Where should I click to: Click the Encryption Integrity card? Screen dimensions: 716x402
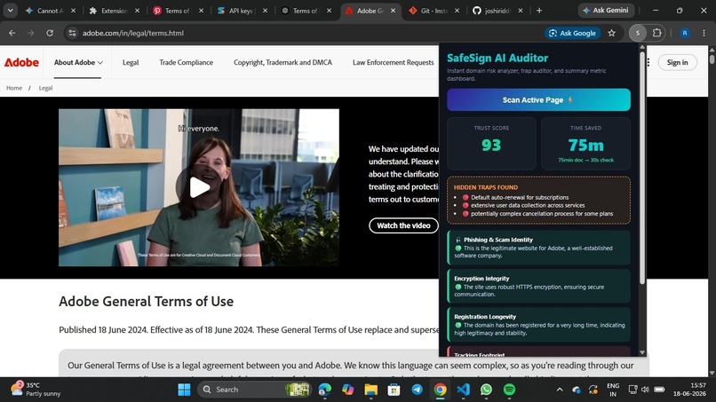point(539,286)
